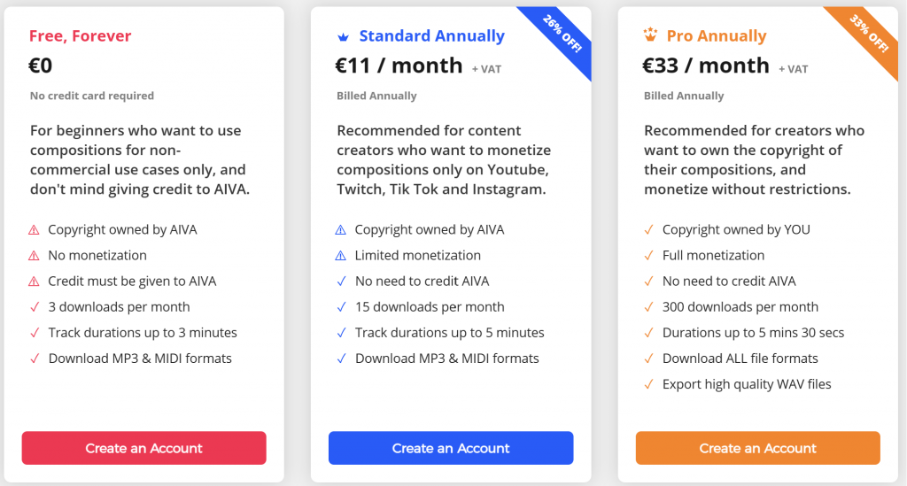This screenshot has height=486, width=907.
Task: Click the checkmark beside 15 downloads per month
Action: pos(341,307)
